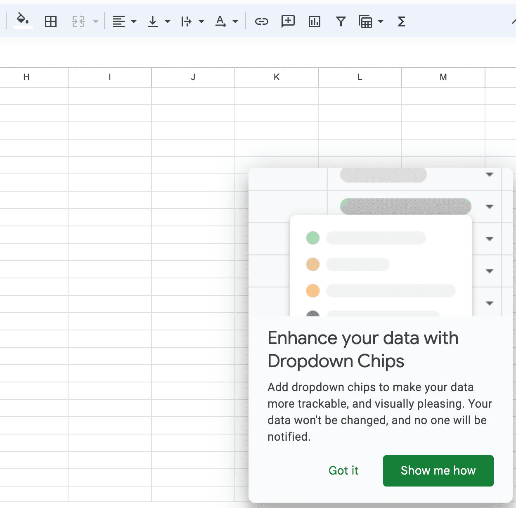Screen dimensions: 516x508
Task: Expand the top dropdown chip in the illustration
Action: (x=489, y=175)
